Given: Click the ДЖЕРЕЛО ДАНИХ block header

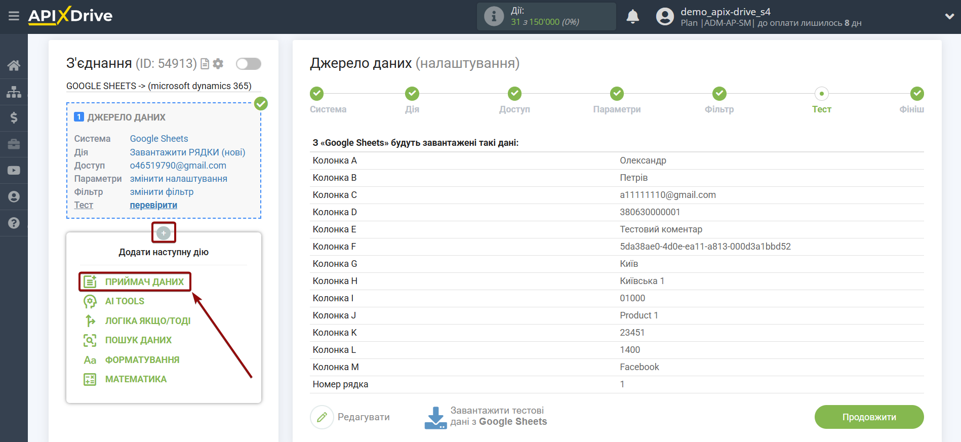Looking at the screenshot, I should click(126, 117).
